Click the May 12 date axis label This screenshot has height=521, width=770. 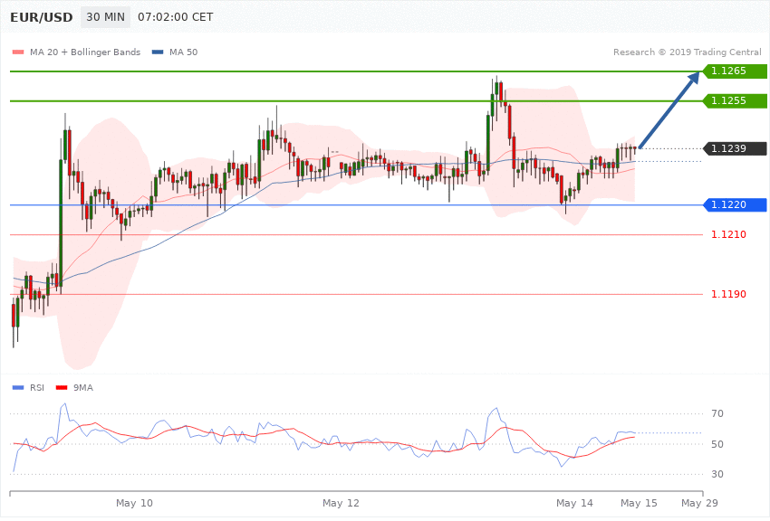coord(341,503)
